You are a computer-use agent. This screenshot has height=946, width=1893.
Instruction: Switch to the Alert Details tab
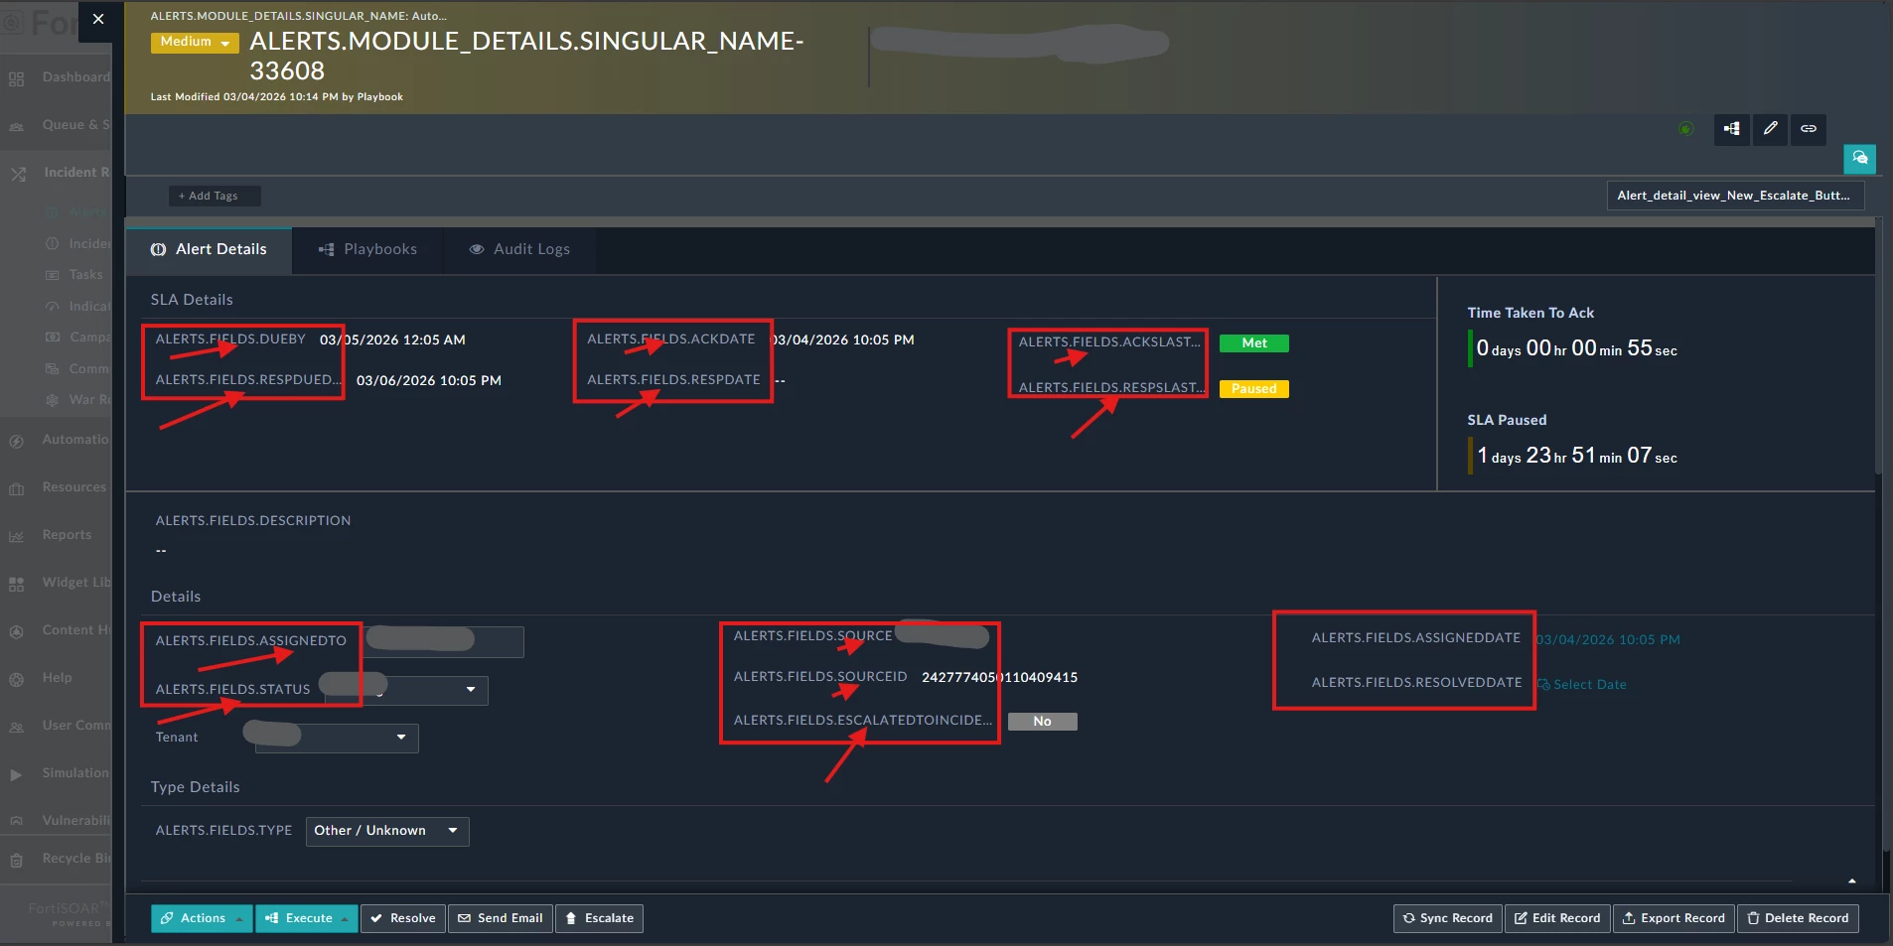(209, 249)
